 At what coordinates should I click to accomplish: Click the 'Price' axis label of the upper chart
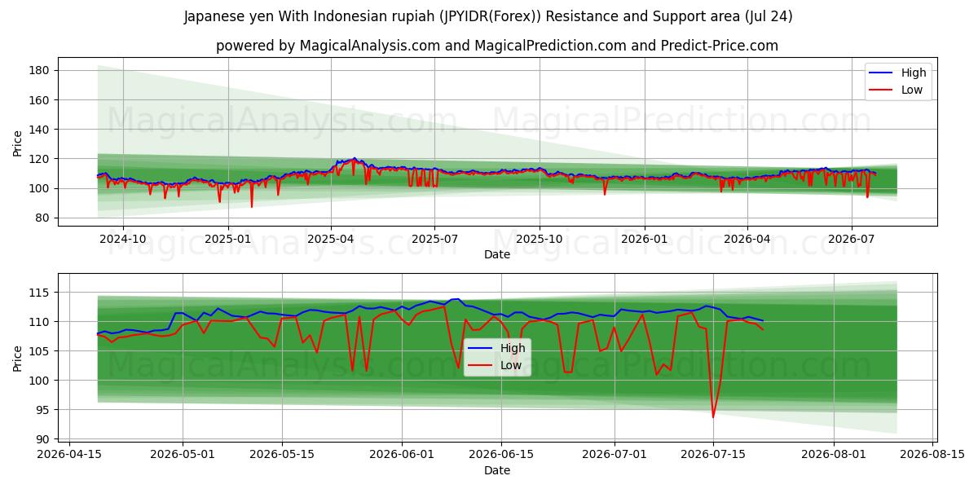click(18, 143)
